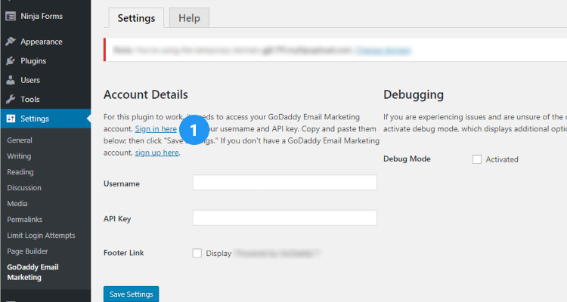Click the Account Details heading
567x302 pixels.
pos(146,94)
